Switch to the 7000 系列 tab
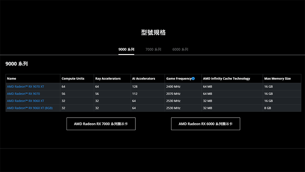This screenshot has width=305, height=172. point(153,49)
